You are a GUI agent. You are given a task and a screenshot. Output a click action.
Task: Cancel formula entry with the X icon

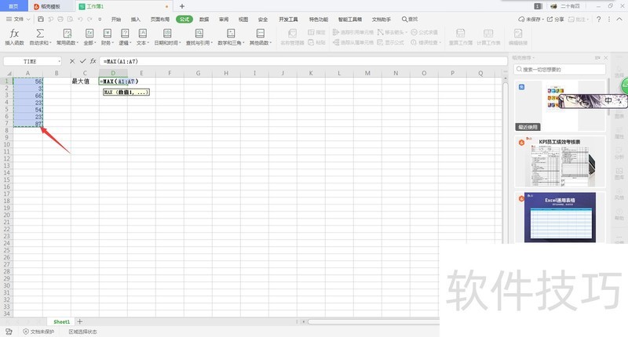point(72,61)
